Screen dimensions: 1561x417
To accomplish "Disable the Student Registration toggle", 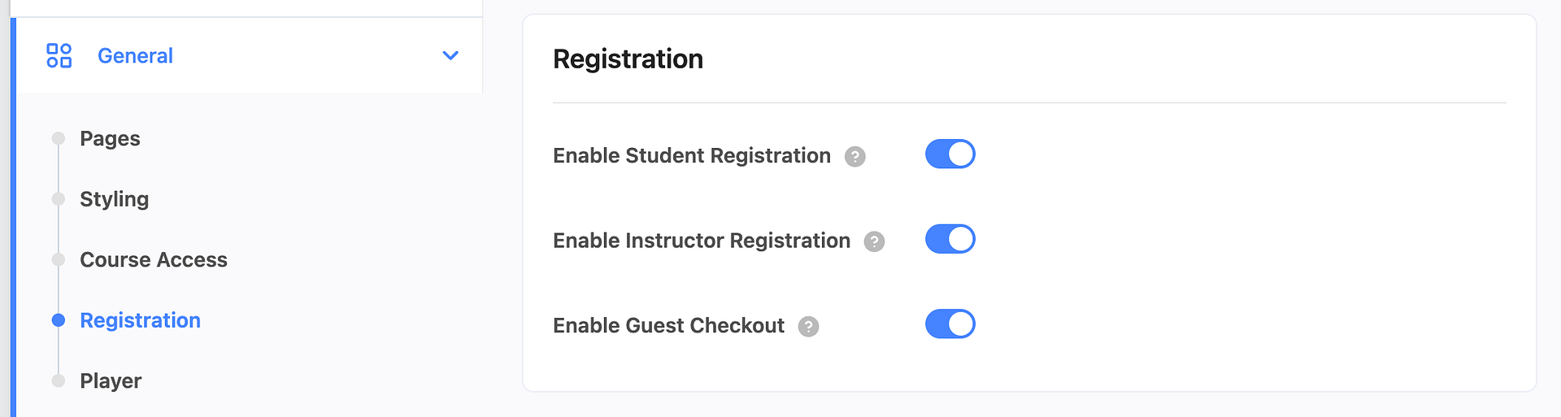I will point(950,154).
